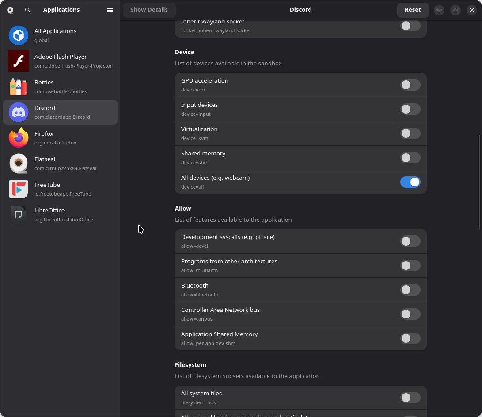This screenshot has width=482, height=417.
Task: Select Bottles in the applications list
Action: point(60,87)
